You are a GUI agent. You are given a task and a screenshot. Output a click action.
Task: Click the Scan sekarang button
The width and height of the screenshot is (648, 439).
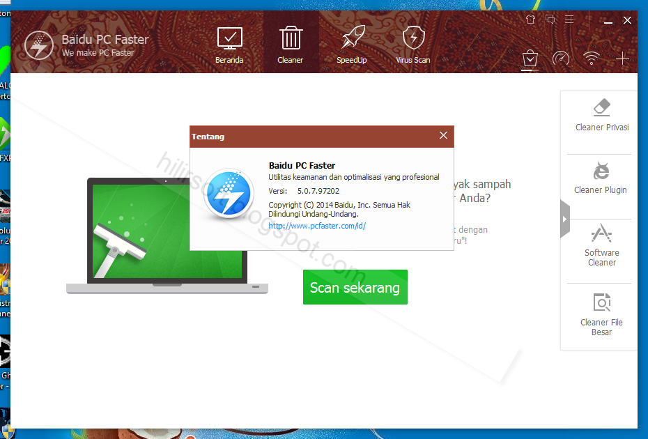click(x=355, y=287)
